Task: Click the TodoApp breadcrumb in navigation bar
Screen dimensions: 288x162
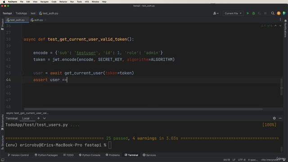Action: (x=21, y=13)
